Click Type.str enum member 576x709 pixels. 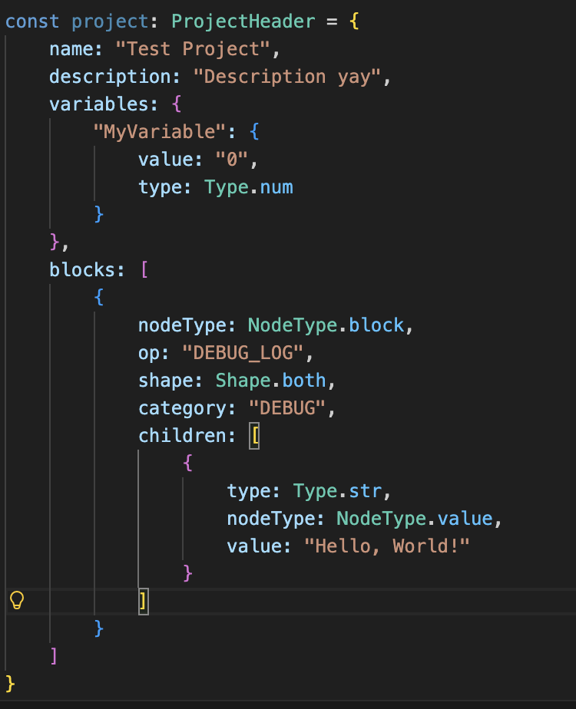(337, 491)
